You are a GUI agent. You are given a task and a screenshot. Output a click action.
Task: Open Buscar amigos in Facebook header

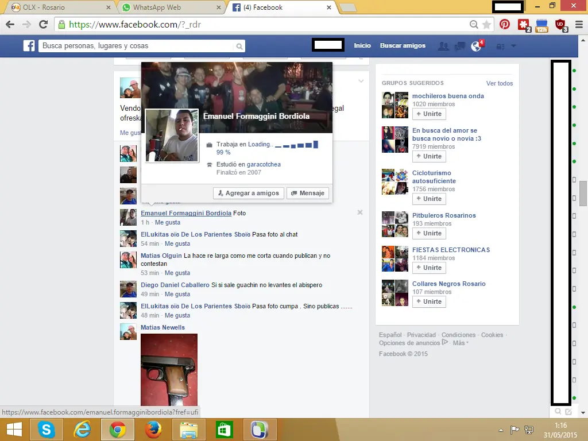click(403, 45)
